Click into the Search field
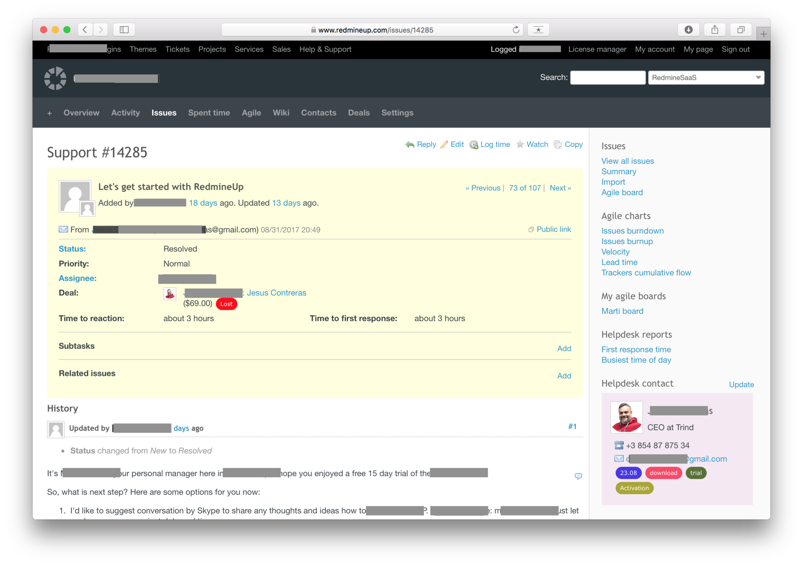 tap(607, 78)
